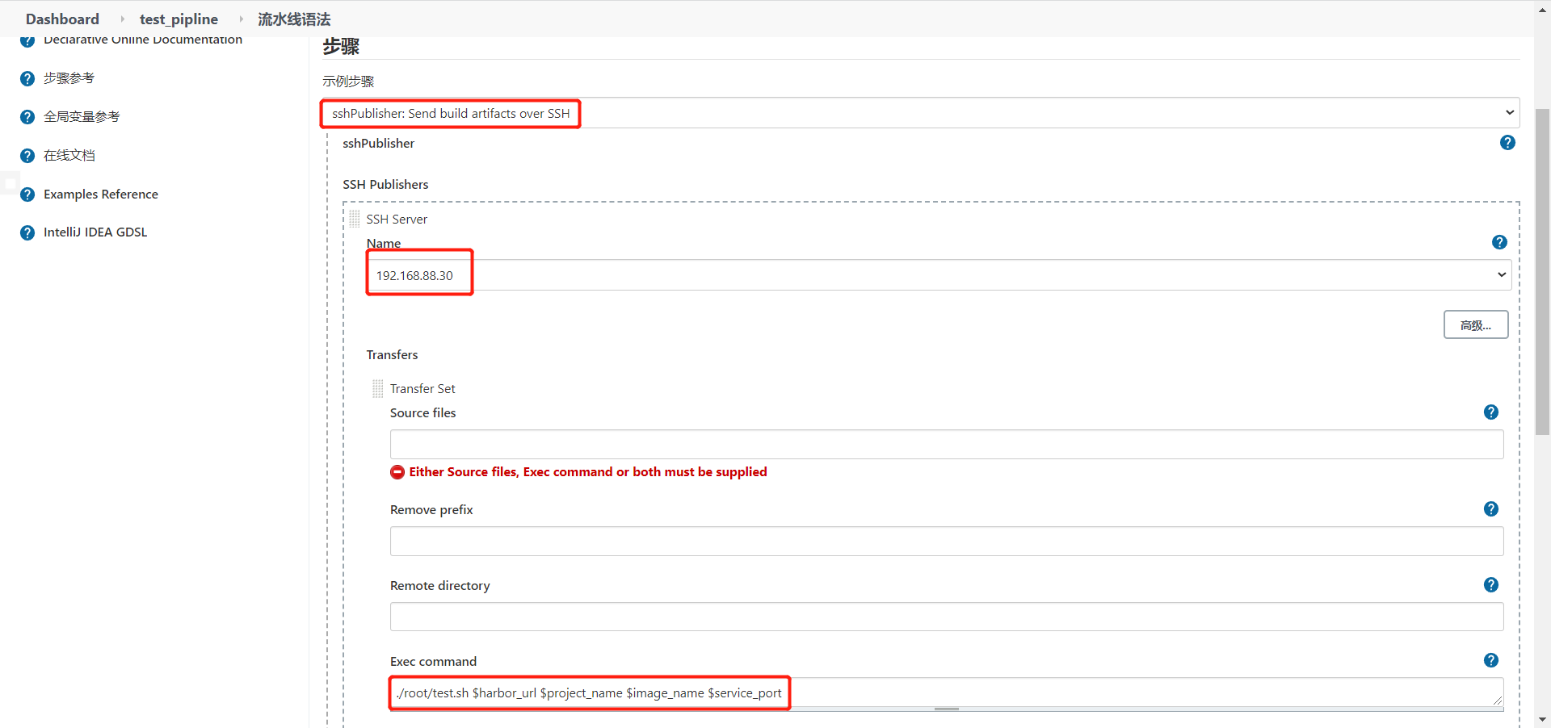Click the Transfers label

tap(392, 355)
